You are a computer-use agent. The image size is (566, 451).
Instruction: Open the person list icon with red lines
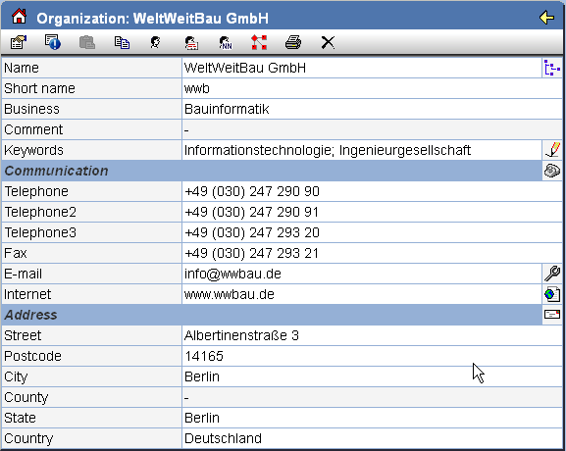click(191, 42)
